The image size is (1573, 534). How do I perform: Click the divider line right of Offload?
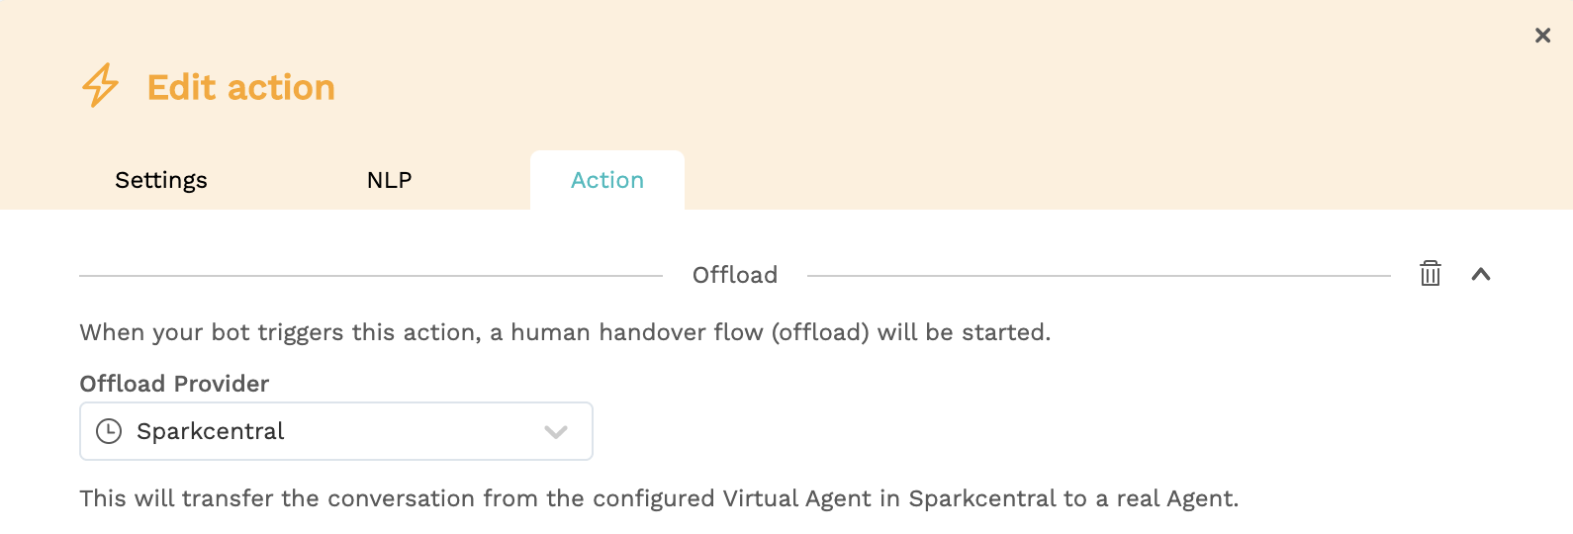(x=1099, y=276)
